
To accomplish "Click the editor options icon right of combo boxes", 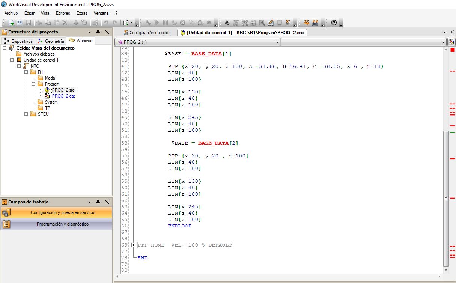I will pos(451,42).
